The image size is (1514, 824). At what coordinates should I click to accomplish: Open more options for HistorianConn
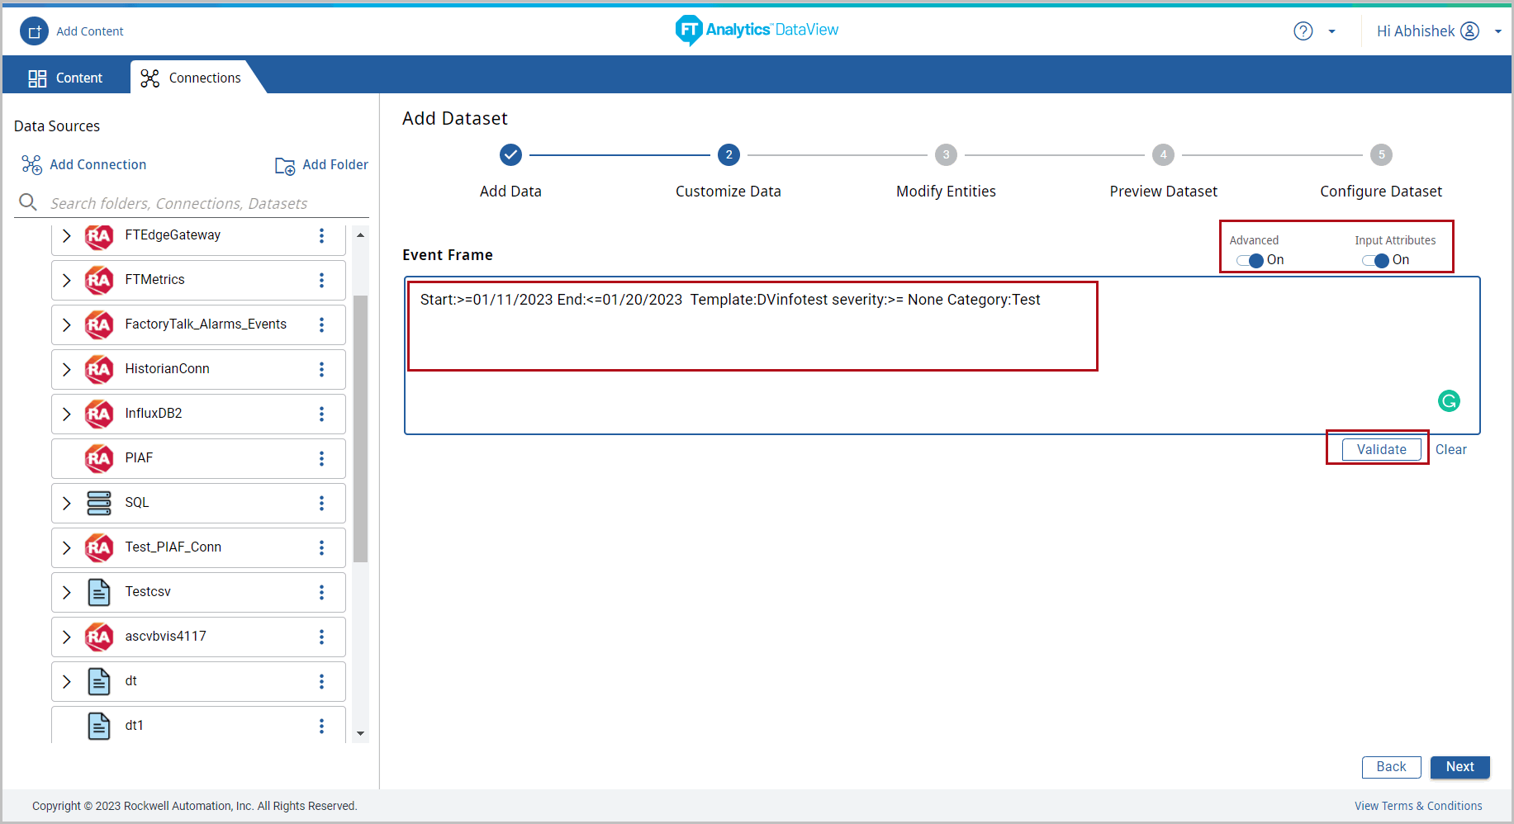click(x=321, y=370)
